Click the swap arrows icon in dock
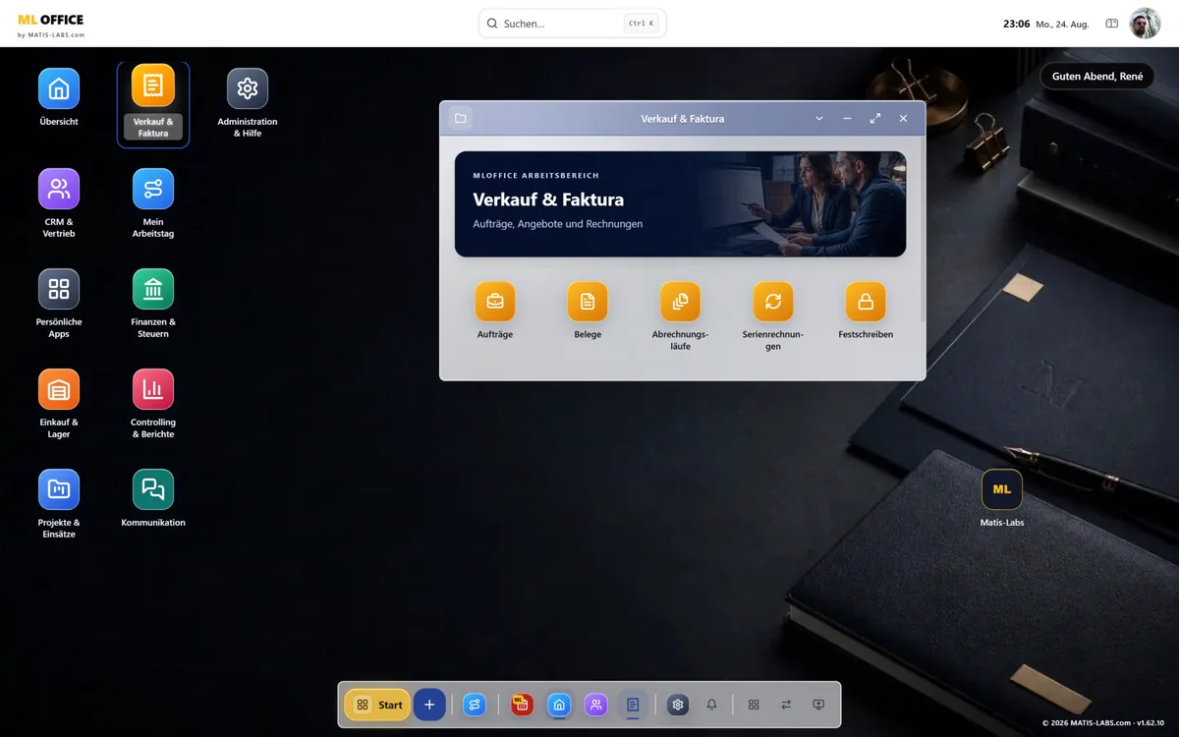This screenshot has height=737, width=1179. click(786, 705)
